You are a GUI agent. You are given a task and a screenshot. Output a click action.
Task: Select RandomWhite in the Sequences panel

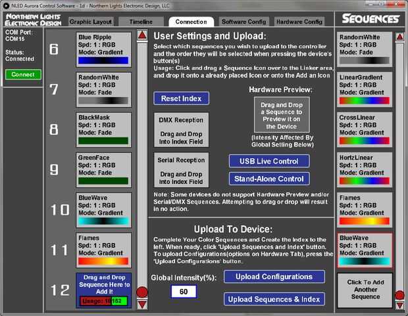click(365, 49)
